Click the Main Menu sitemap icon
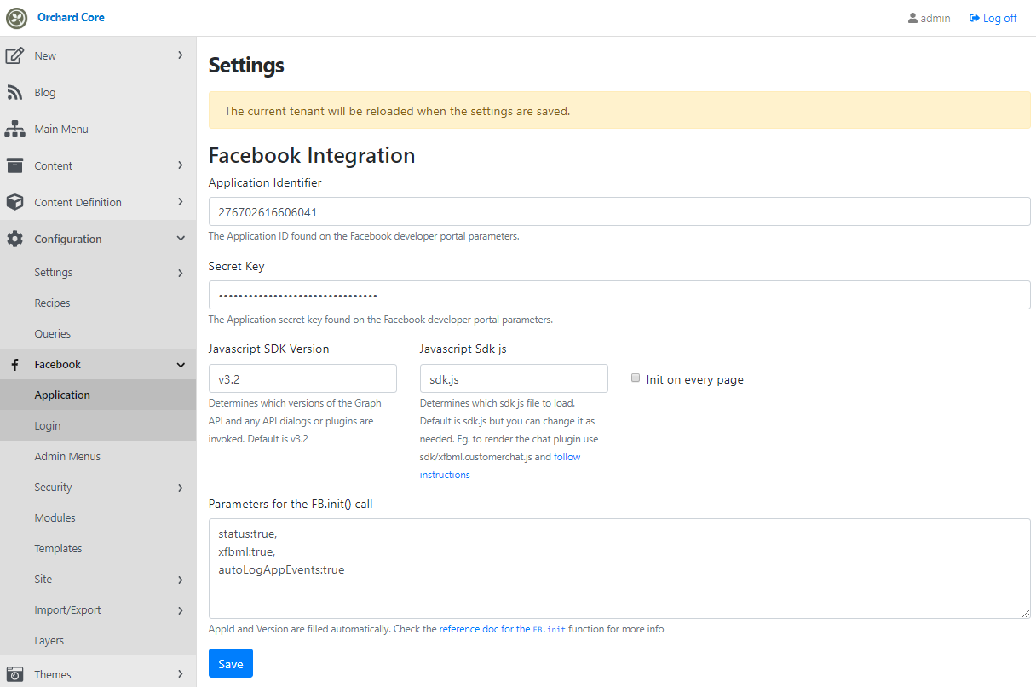Viewport: 1036px width, 687px height. pos(14,130)
